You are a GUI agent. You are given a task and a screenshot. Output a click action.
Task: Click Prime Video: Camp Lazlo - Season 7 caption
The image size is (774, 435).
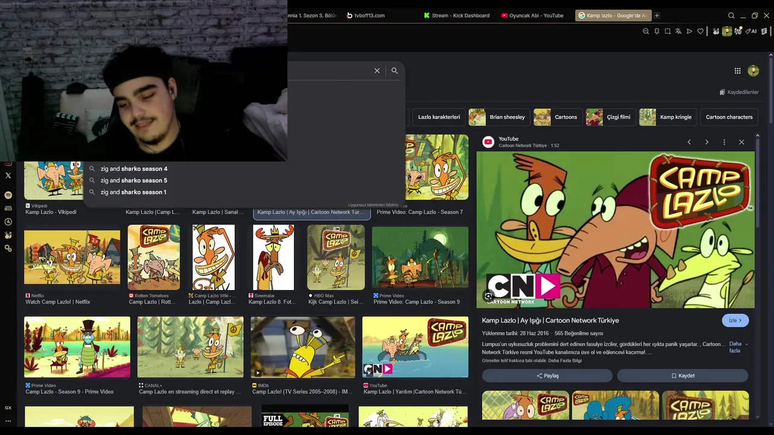click(x=420, y=212)
